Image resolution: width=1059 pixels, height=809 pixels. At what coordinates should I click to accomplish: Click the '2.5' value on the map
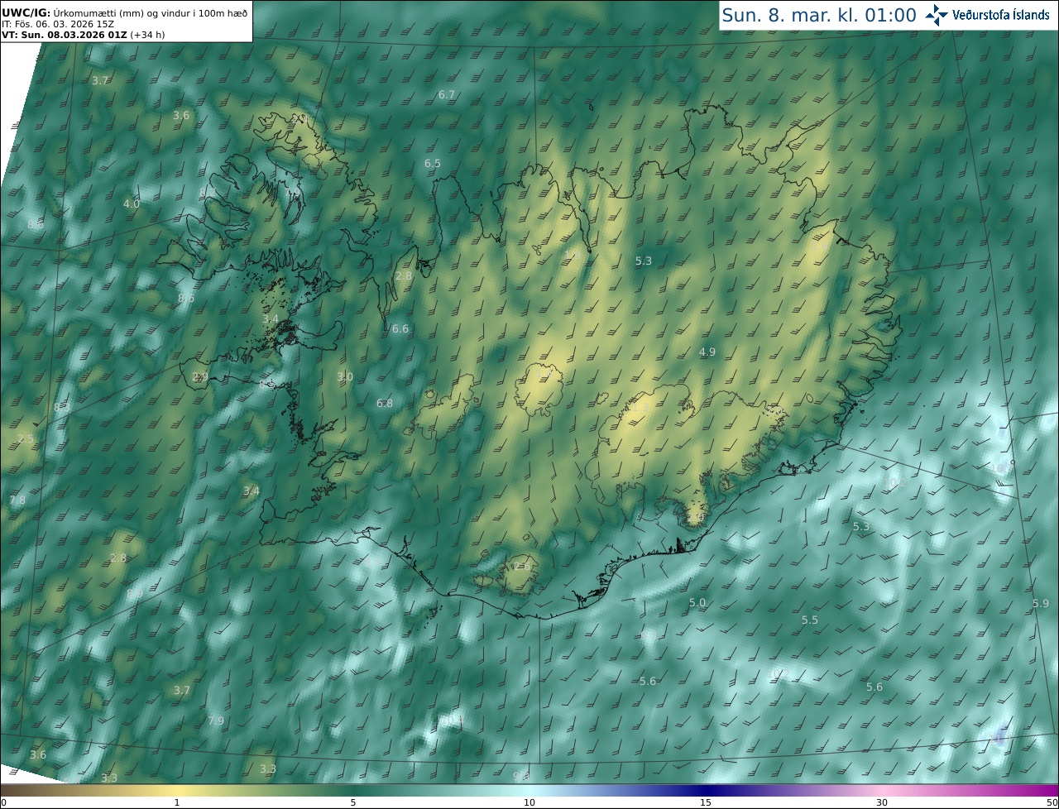tap(26, 439)
